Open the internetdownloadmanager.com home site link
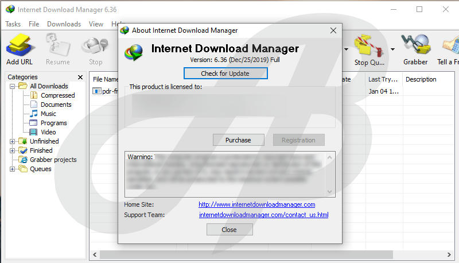Viewport: 459px width, 263px height. pyautogui.click(x=256, y=204)
